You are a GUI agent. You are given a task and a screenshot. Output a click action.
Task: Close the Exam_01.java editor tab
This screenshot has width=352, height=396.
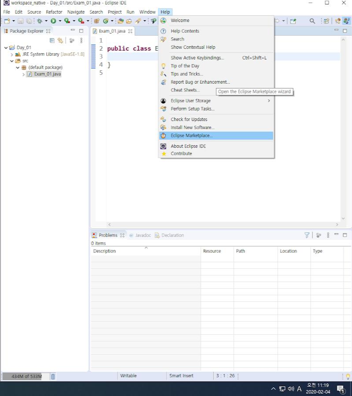tap(130, 31)
